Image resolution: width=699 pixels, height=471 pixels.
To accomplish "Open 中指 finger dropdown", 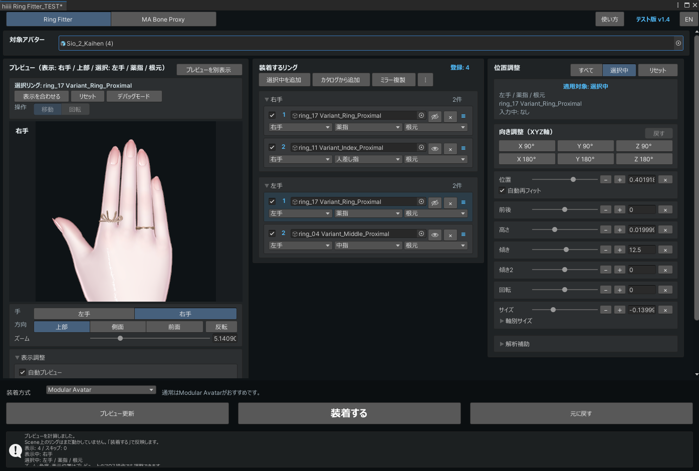I will tap(369, 246).
